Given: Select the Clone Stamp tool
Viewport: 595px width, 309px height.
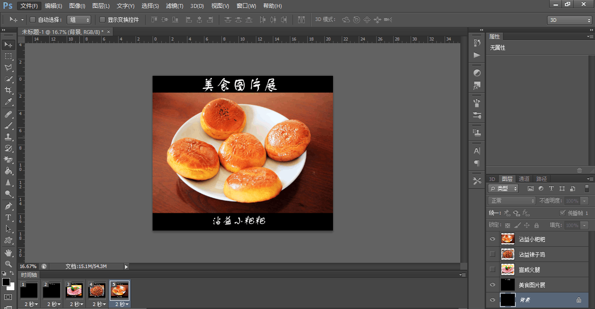Looking at the screenshot, I should click(9, 136).
